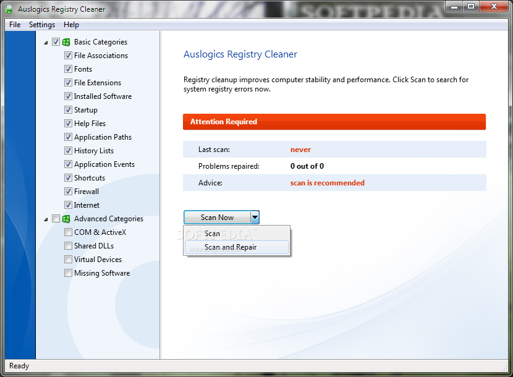Open the Settings menu
Image resolution: width=513 pixels, height=377 pixels.
click(42, 25)
